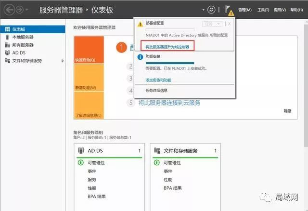This screenshot has height=211, width=308.
Task: Dismiss 部署后配置 notification with X
Action: (x=229, y=24)
